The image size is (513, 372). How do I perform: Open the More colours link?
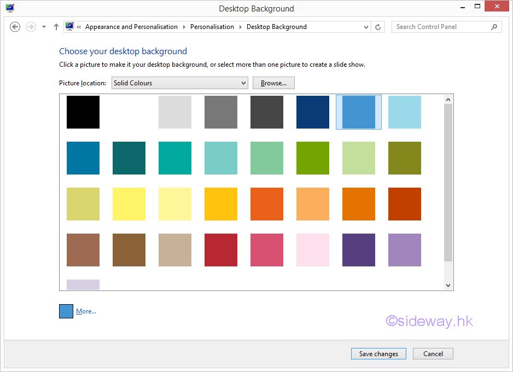(x=86, y=311)
